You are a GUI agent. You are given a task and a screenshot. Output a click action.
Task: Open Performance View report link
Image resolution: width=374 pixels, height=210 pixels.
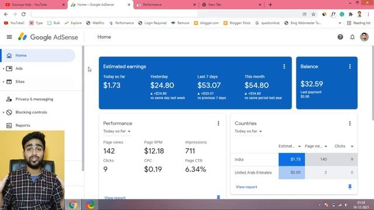pos(115,197)
